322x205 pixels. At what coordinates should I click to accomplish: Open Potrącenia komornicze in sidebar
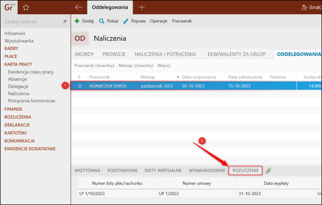click(32, 101)
